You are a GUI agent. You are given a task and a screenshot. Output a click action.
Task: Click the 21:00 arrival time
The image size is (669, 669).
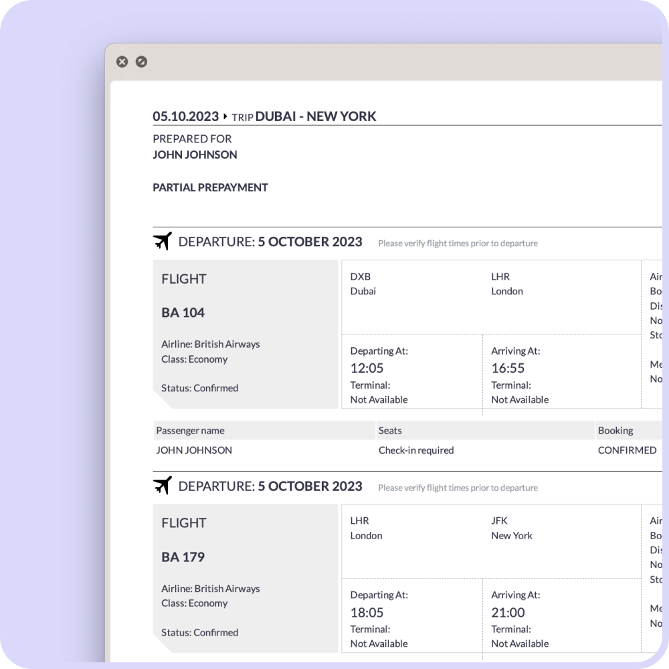pyautogui.click(x=508, y=612)
